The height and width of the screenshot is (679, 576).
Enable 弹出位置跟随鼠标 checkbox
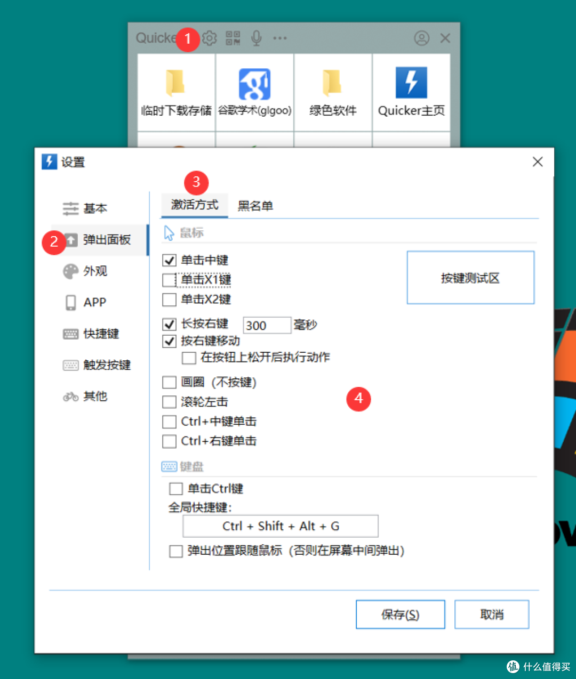[176, 551]
